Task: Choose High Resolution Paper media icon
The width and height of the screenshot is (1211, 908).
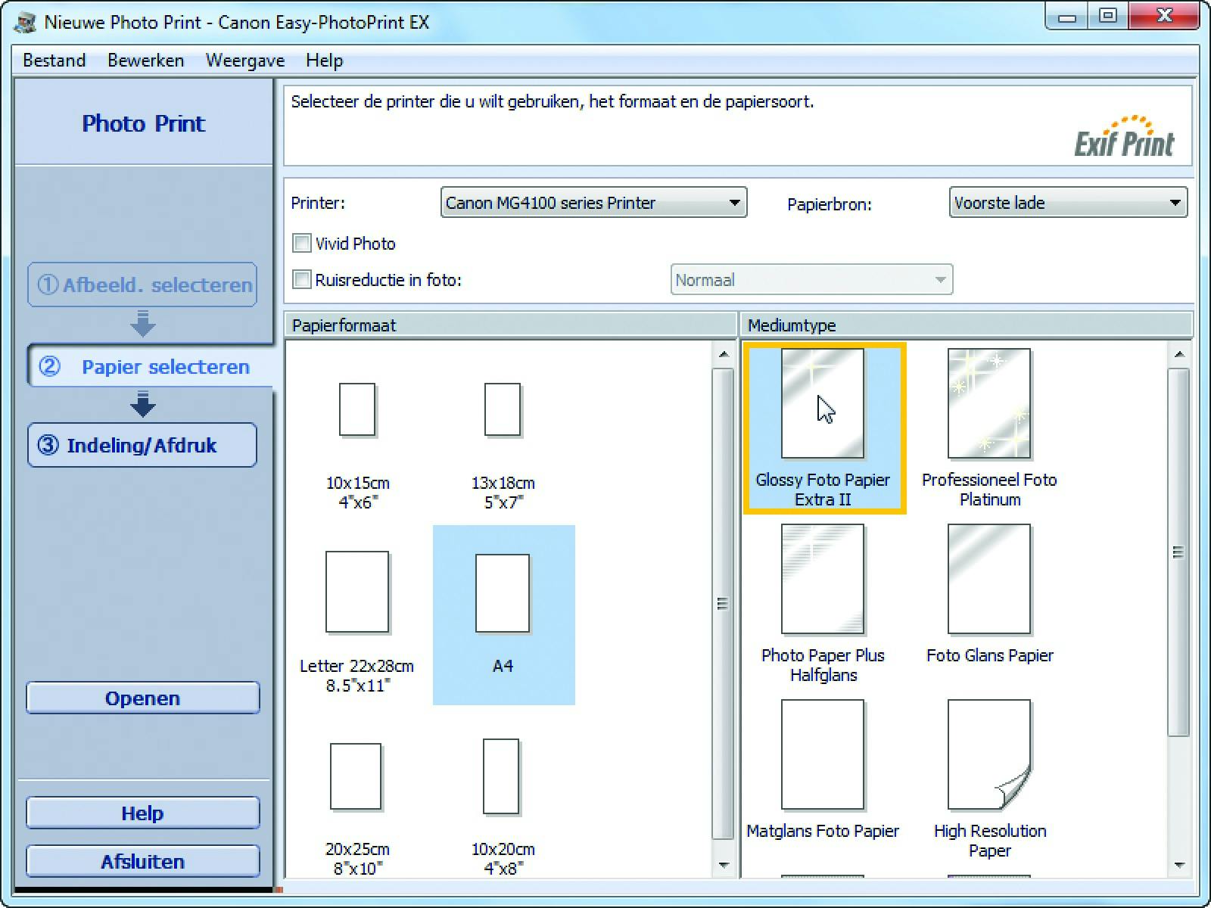Action: 989,754
